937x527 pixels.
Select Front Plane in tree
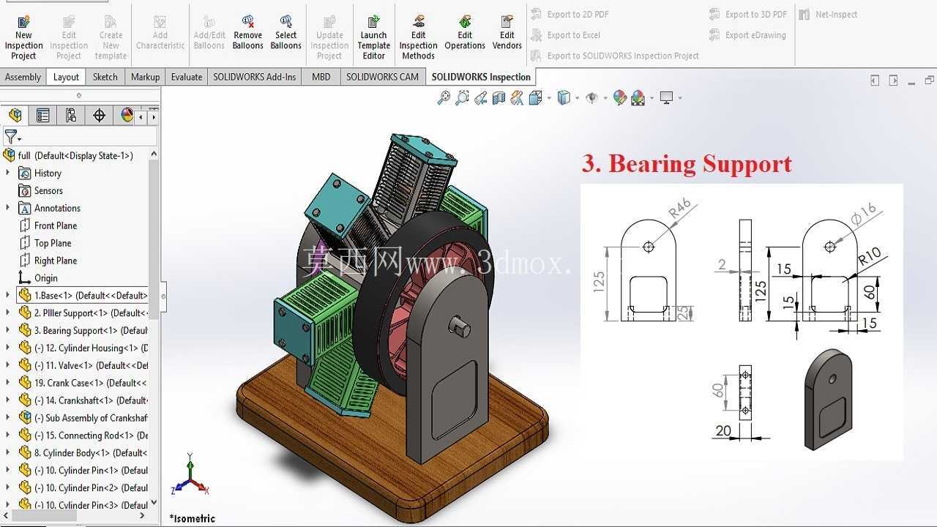pyautogui.click(x=55, y=225)
